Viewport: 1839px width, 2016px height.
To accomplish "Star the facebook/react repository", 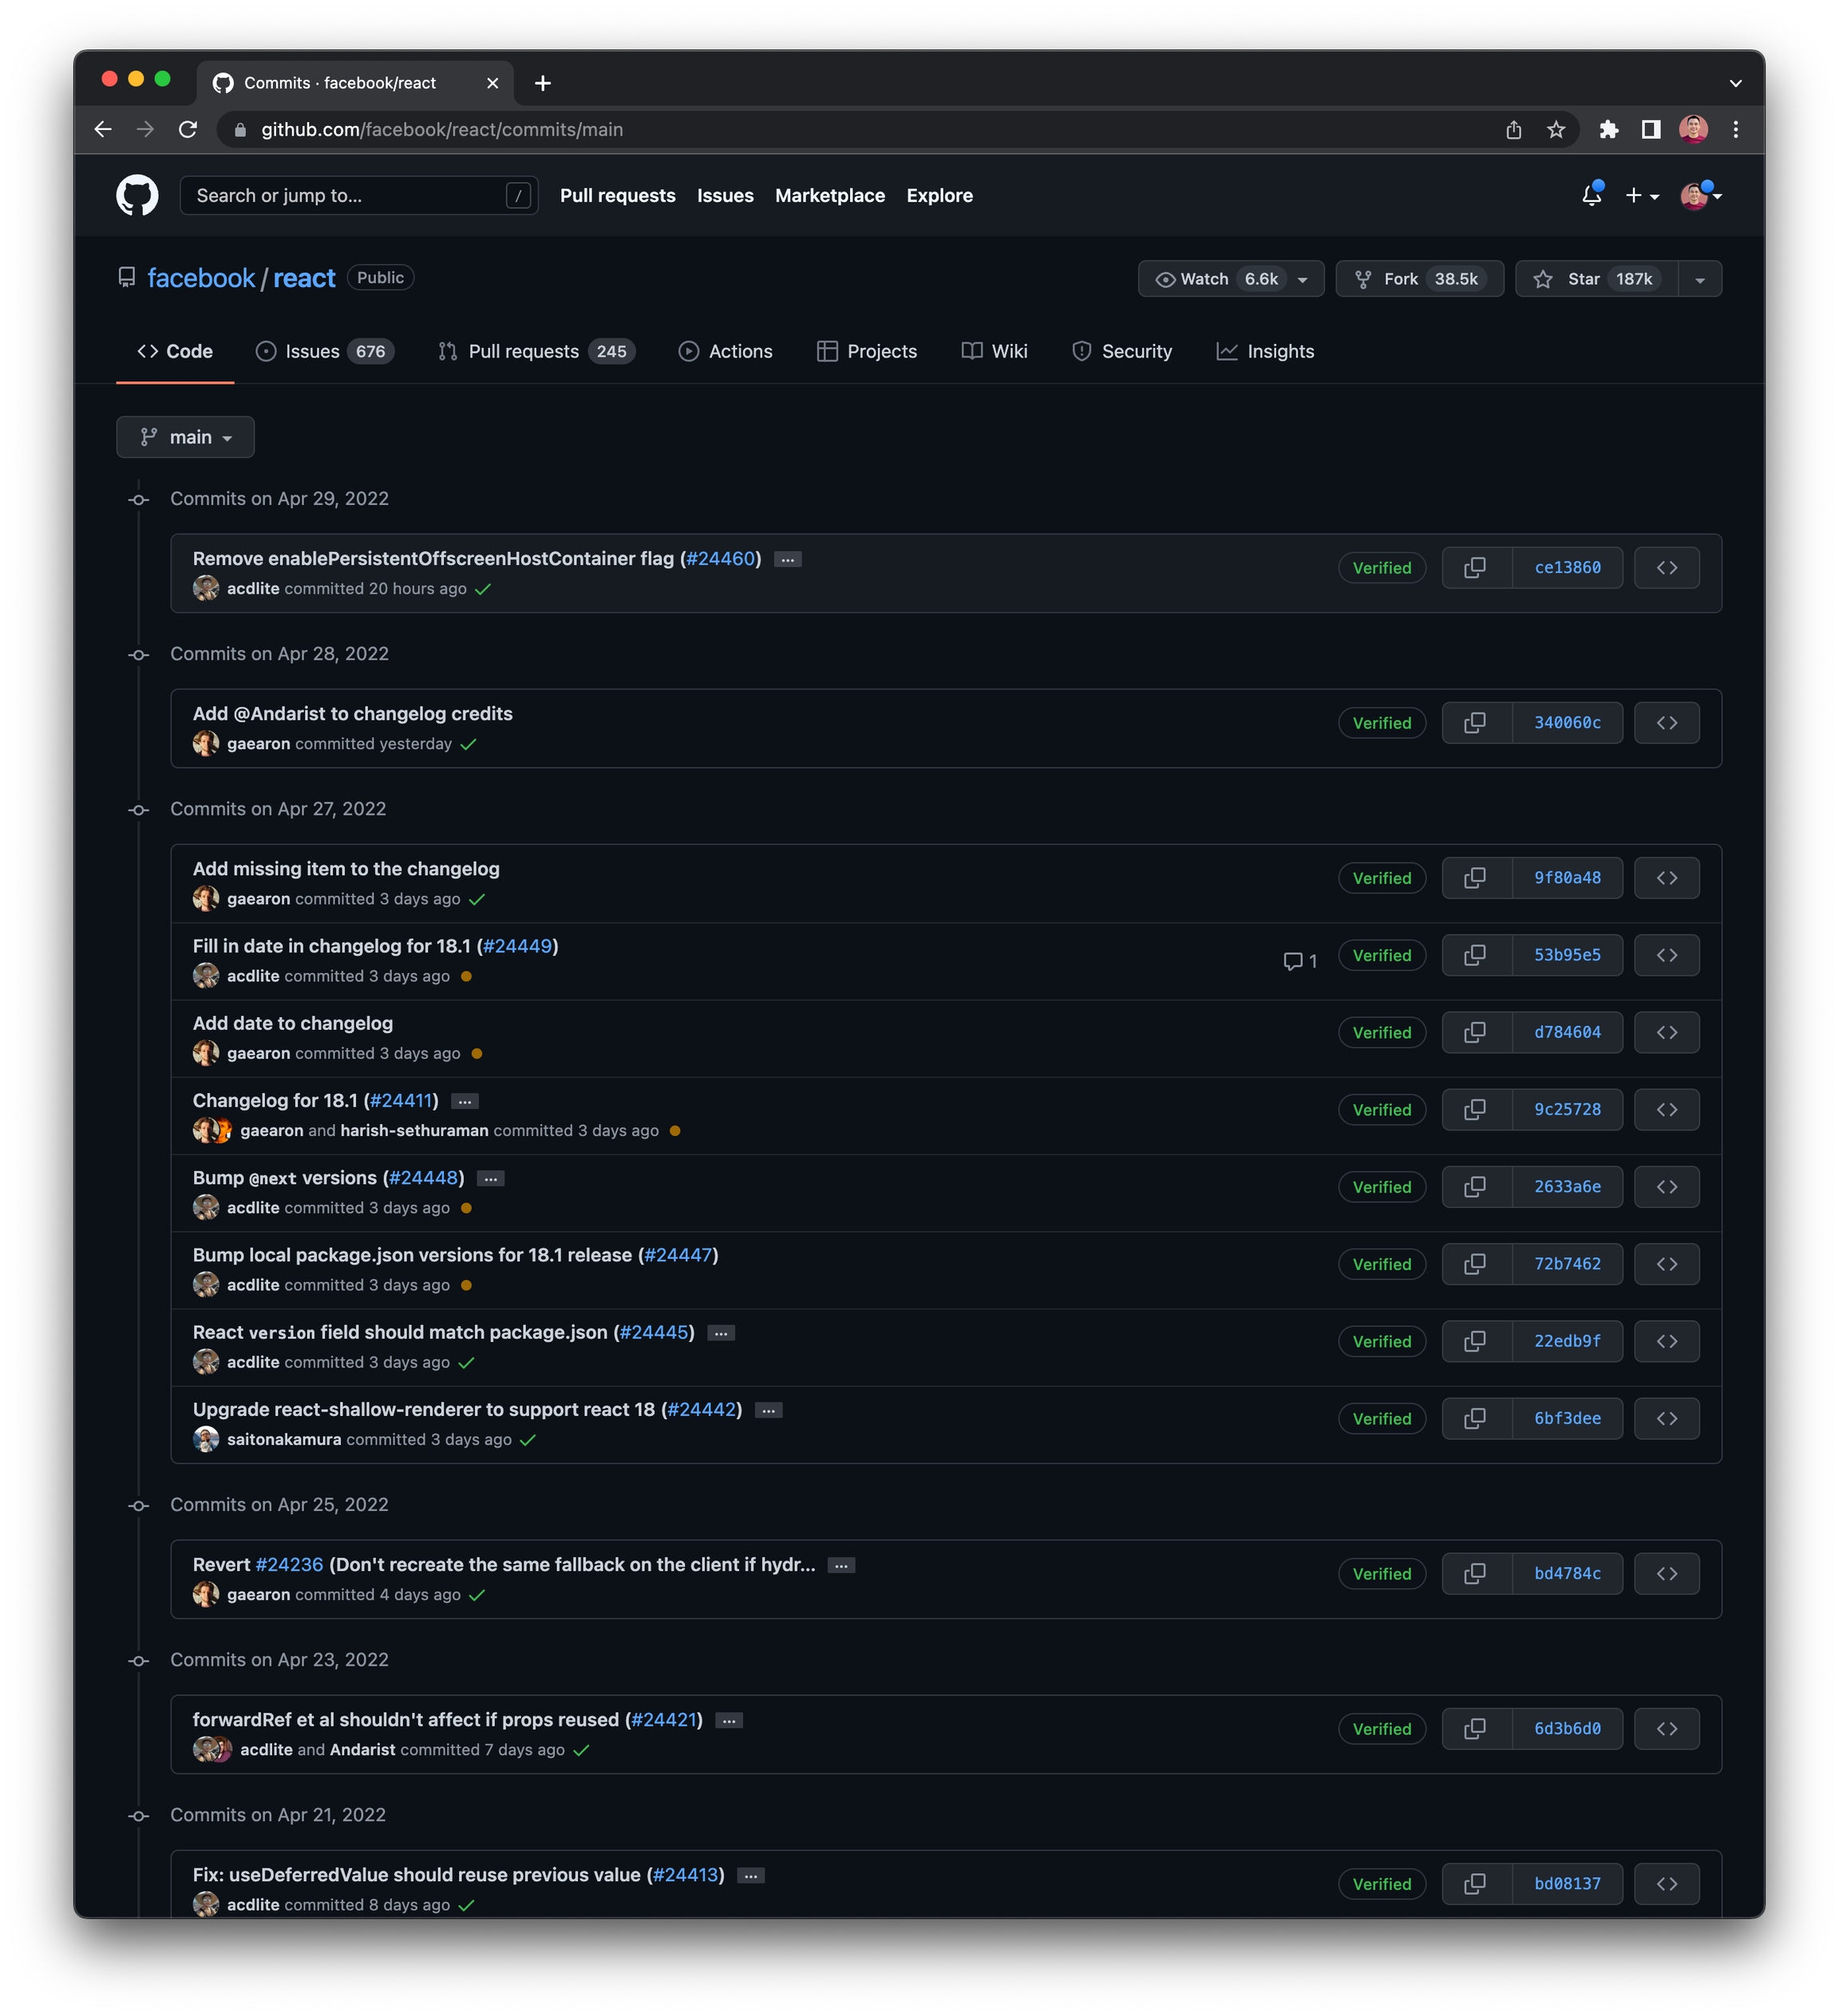I will tap(1597, 279).
